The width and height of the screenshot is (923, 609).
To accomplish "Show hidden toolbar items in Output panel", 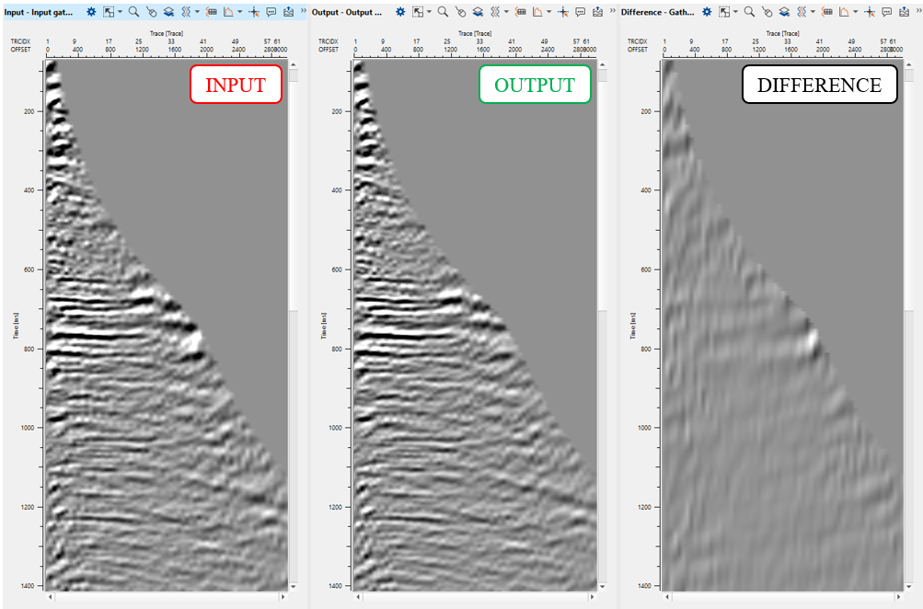I will pyautogui.click(x=611, y=12).
